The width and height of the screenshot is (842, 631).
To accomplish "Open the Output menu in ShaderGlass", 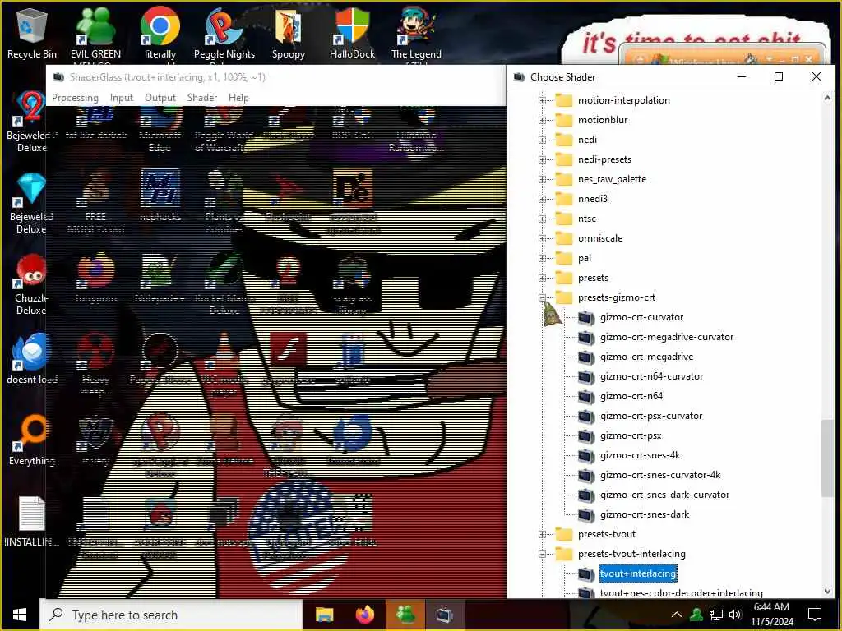I will point(160,98).
